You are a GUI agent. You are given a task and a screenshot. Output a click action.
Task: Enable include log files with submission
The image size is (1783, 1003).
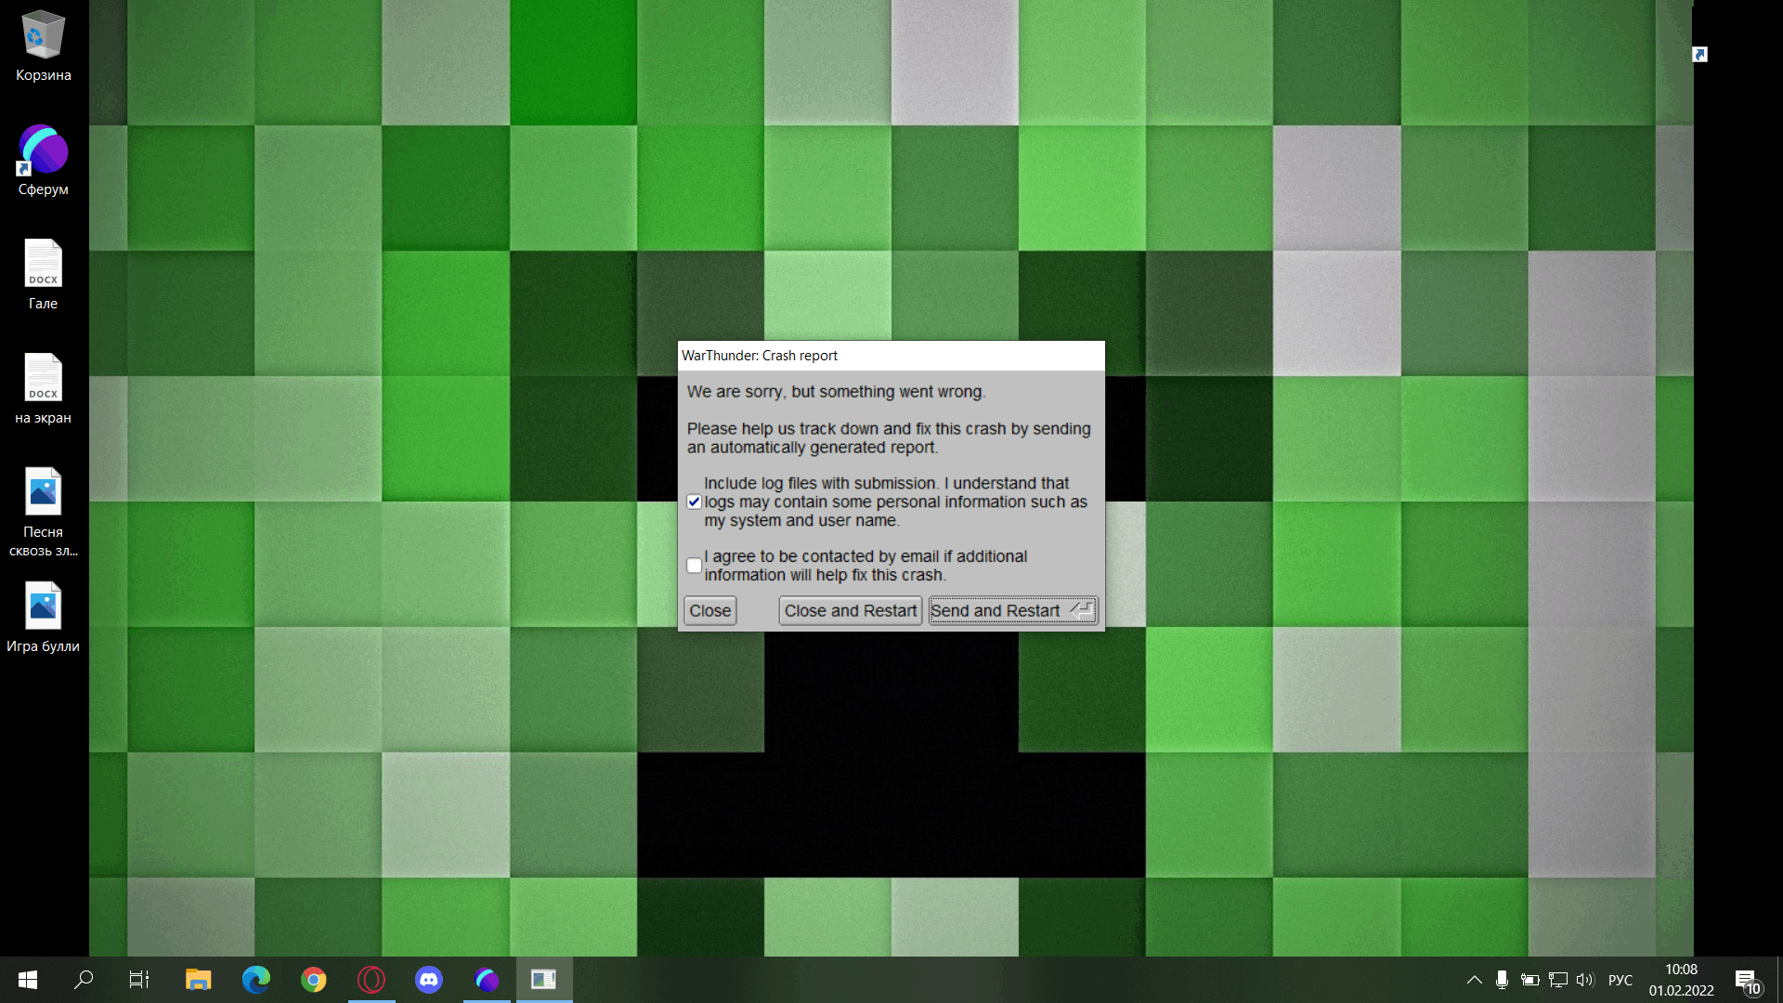(x=695, y=502)
